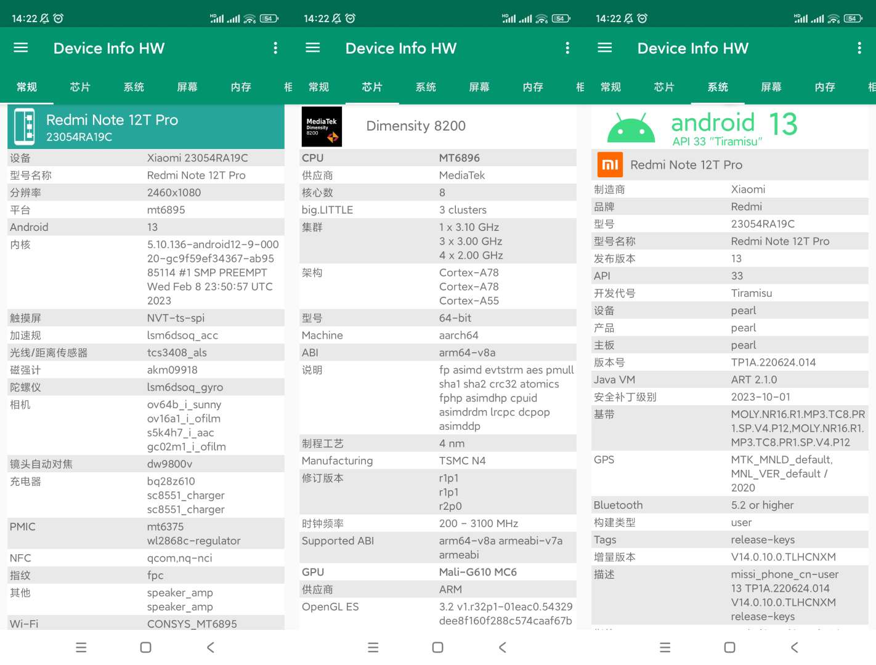The height and width of the screenshot is (665, 876).
Task: Tap home navigation icon in right screen
Action: [729, 647]
